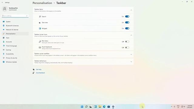The image size is (194, 109).
Task: Click the Taskbar breadcrumb title
Action: [x=61, y=3]
